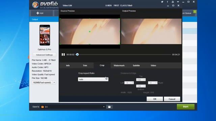216x121 pixels.
Task: Click the total duration 00:04:21 label
Action: tap(176, 54)
